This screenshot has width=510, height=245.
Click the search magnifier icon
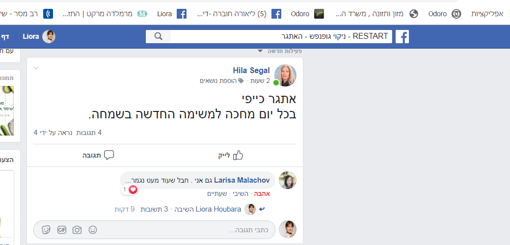159,36
